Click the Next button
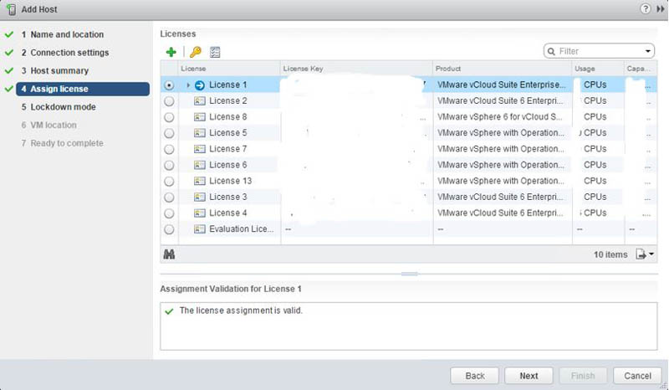Viewport: 669px width, 390px height. click(x=529, y=376)
